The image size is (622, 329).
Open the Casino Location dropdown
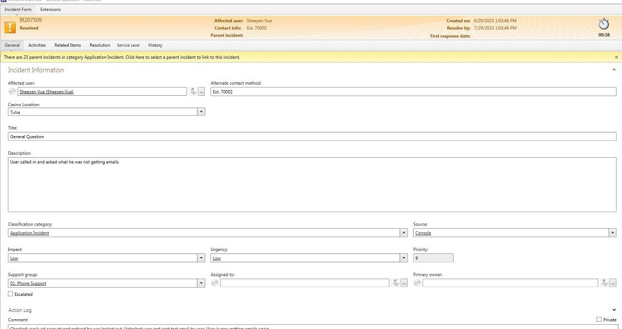click(201, 112)
